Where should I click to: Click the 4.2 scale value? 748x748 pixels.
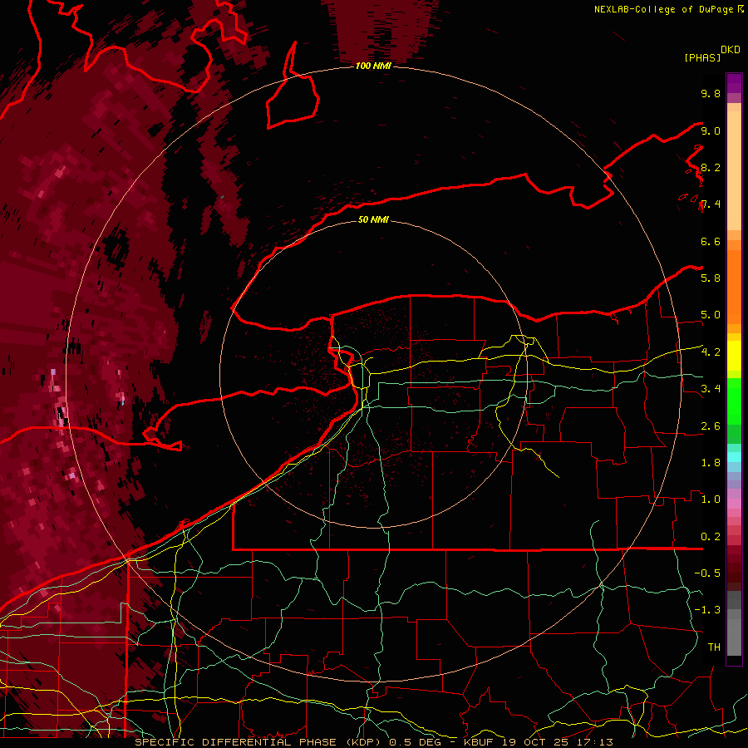[711, 352]
